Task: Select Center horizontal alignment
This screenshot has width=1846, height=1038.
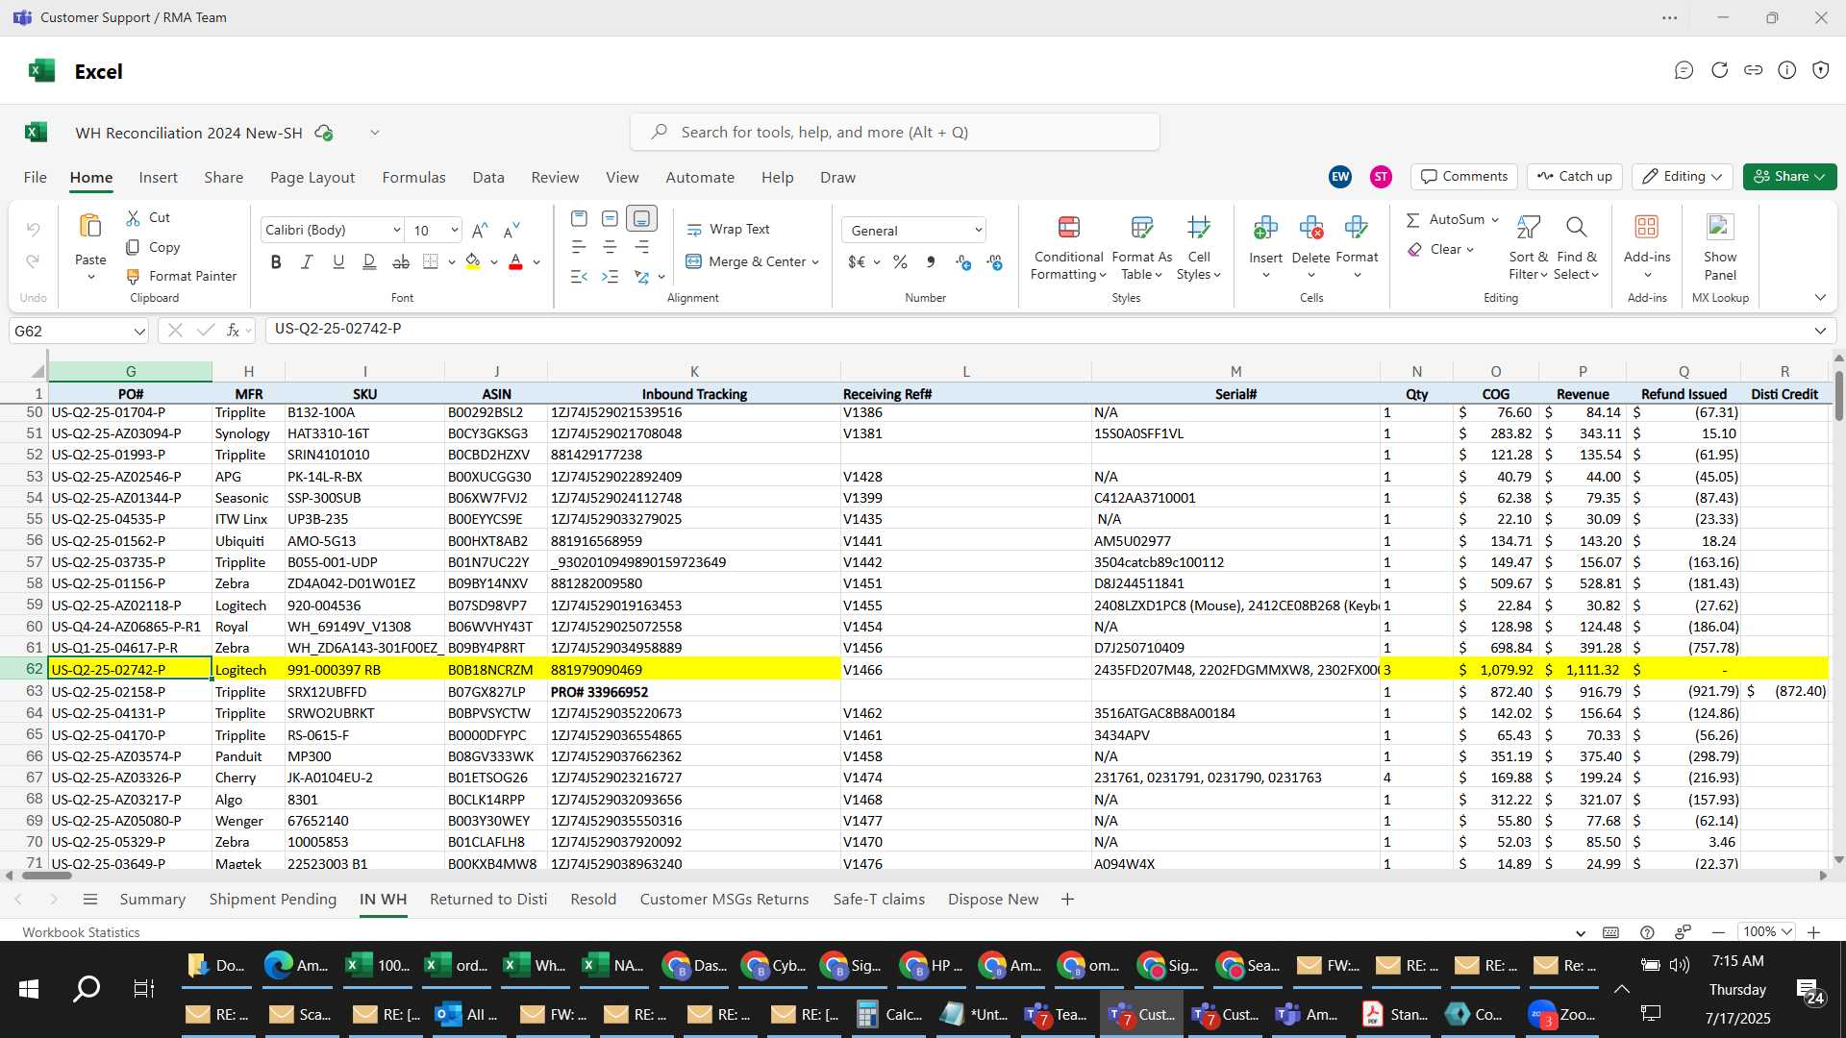Action: click(610, 248)
